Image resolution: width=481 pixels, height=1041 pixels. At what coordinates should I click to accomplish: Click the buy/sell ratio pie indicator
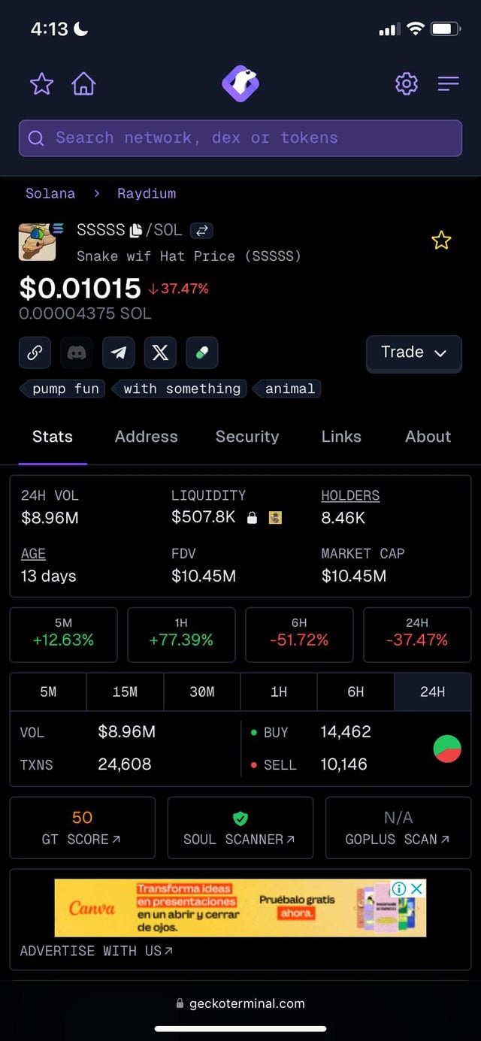447,749
